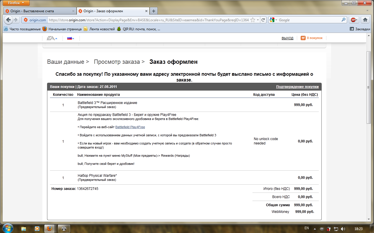Show hidden system tray icons
This screenshot has width=374, height=233.
[x=315, y=228]
